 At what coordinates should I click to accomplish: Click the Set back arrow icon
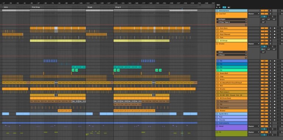pos(217,7)
